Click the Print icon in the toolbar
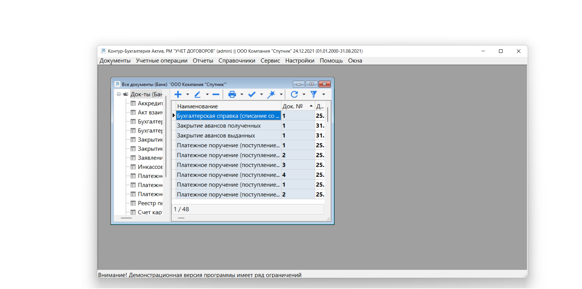582x289 pixels. click(232, 94)
